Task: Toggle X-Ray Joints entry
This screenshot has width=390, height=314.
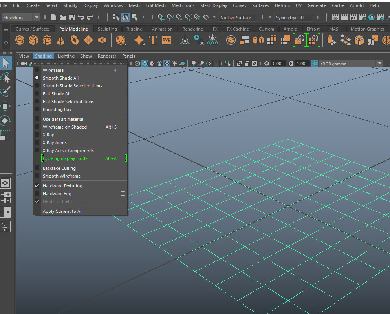Action: (x=80, y=143)
